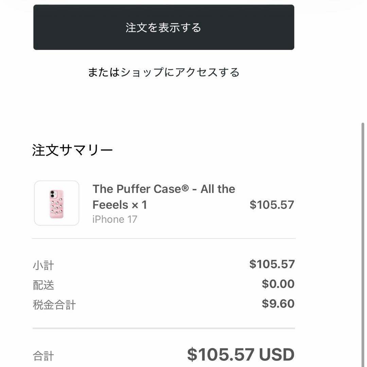Select the 税金合計 label
This screenshot has height=367, width=367.
(x=54, y=305)
